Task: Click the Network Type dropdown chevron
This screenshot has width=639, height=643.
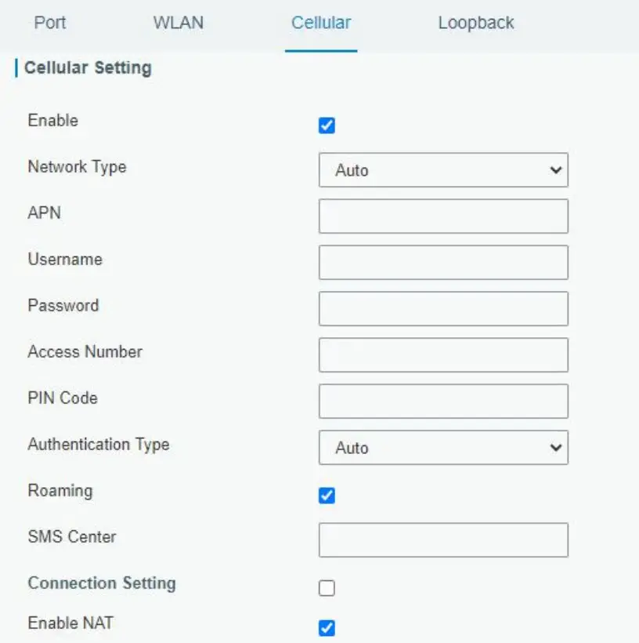Action: pos(557,170)
